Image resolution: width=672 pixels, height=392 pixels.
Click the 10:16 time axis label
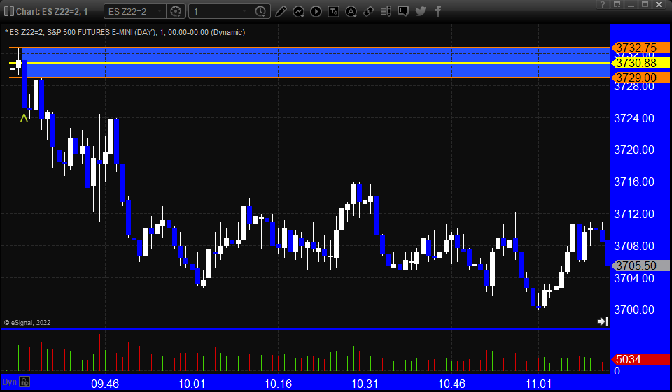click(x=278, y=384)
